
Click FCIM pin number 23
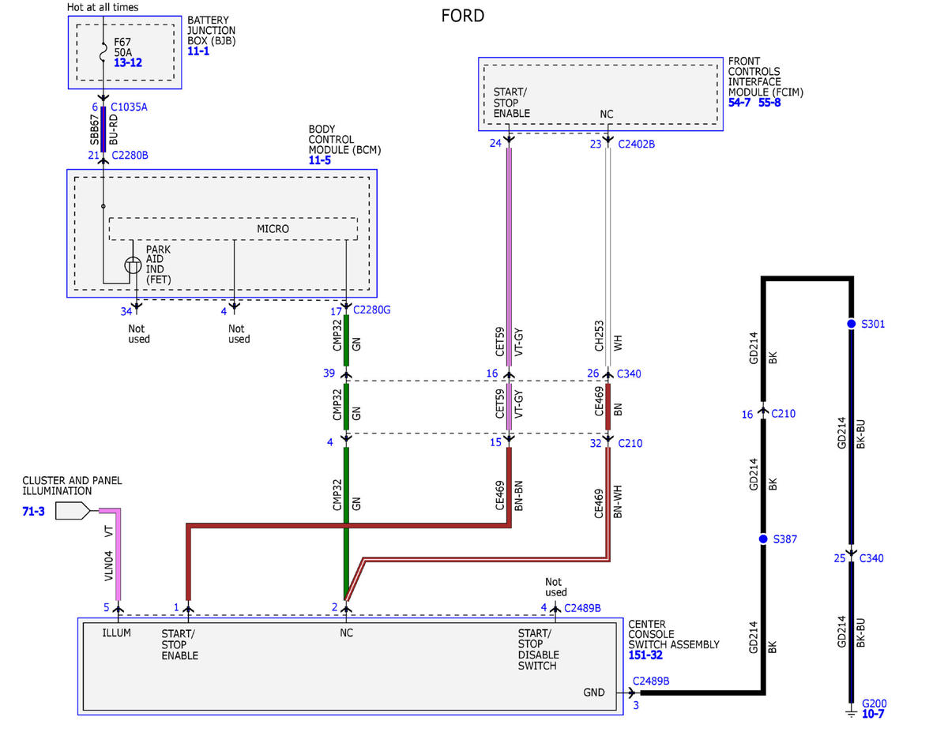tap(596, 144)
